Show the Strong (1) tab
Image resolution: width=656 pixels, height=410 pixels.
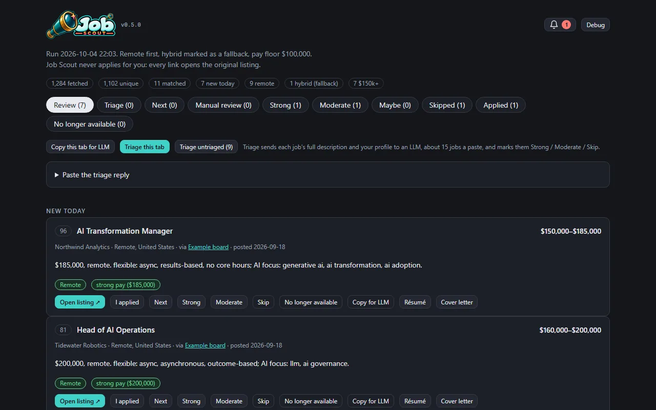coord(285,105)
